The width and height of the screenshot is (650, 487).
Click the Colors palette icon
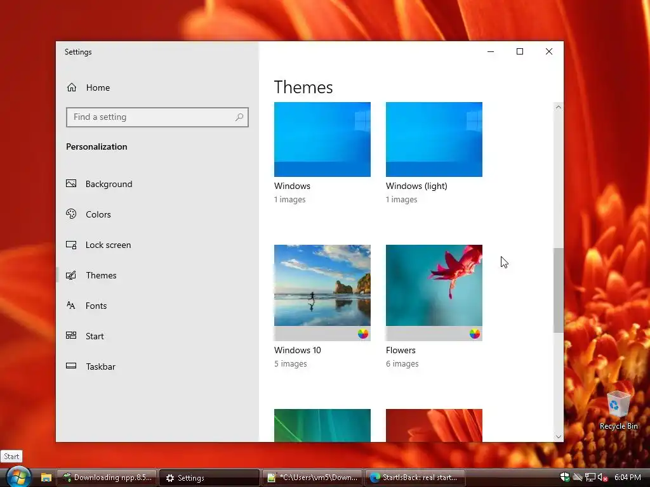[x=71, y=214]
